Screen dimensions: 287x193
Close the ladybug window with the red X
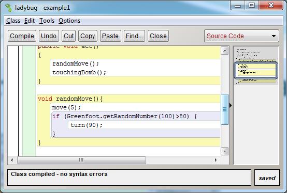pos(271,5)
